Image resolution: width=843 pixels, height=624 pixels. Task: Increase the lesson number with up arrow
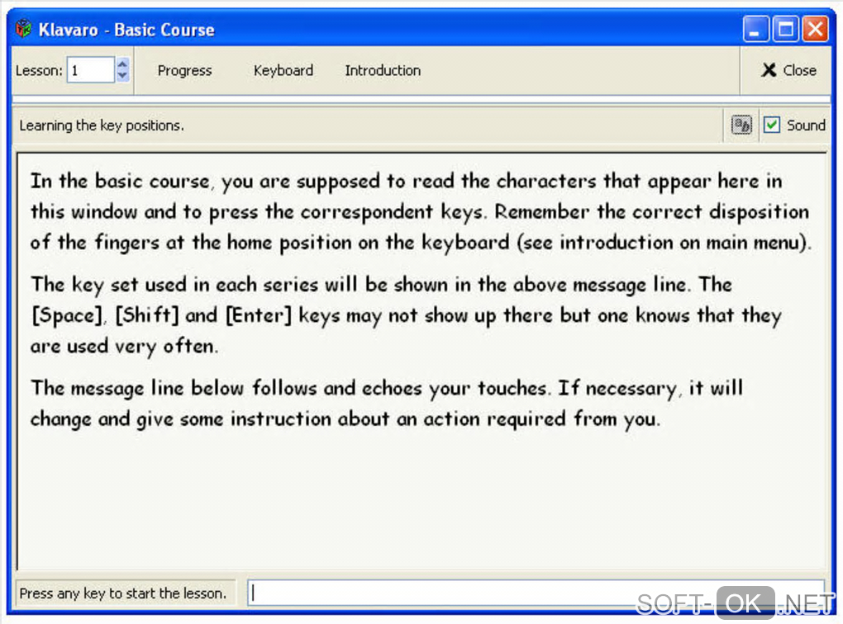[122, 64]
